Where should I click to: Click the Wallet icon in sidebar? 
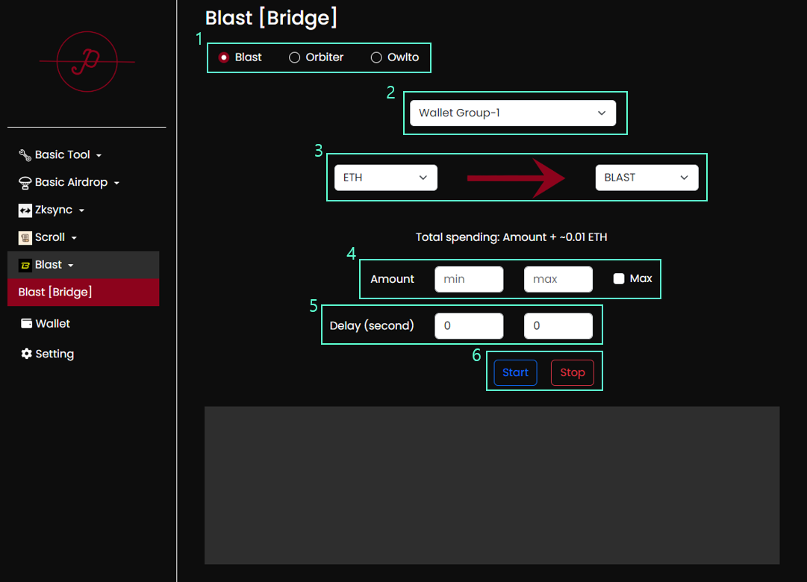pos(26,324)
